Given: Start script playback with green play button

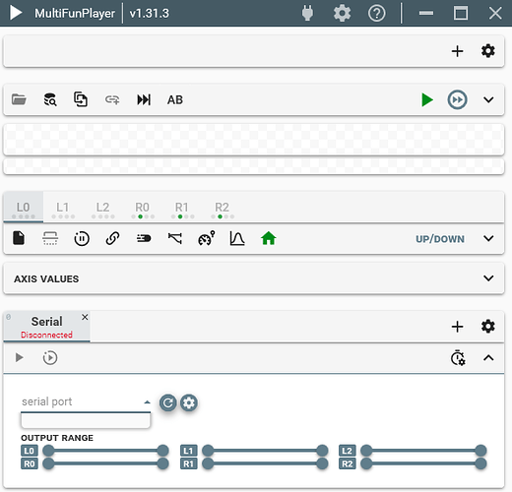Looking at the screenshot, I should (427, 99).
